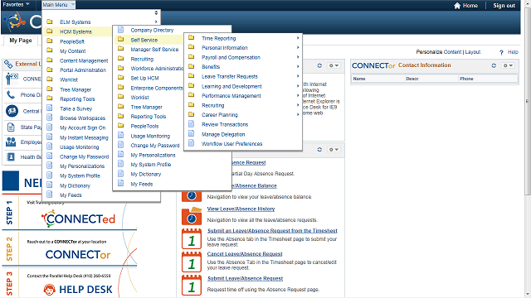The height and width of the screenshot is (298, 531).
Task: Sort contact table by Name column
Action: (359, 79)
